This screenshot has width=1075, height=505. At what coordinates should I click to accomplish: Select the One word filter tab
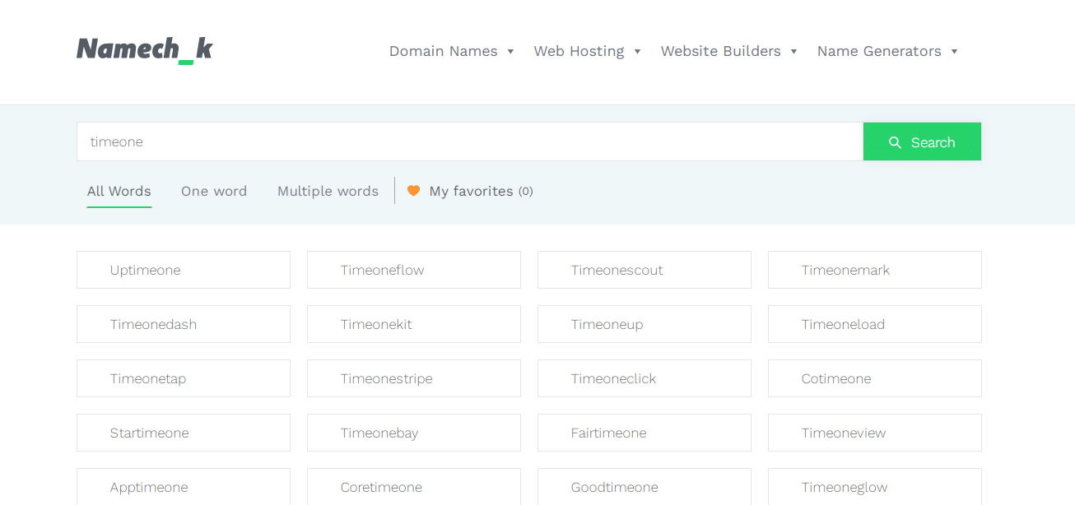[214, 191]
